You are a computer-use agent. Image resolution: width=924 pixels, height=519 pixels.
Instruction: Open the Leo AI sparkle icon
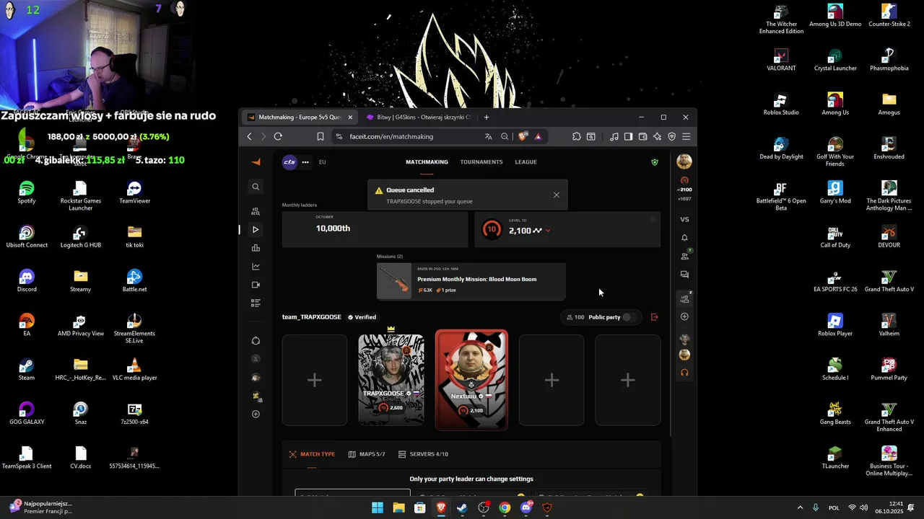[x=657, y=136]
